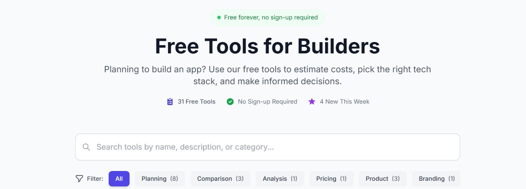Click the Filter label text
This screenshot has width=526, height=189.
[x=95, y=179]
